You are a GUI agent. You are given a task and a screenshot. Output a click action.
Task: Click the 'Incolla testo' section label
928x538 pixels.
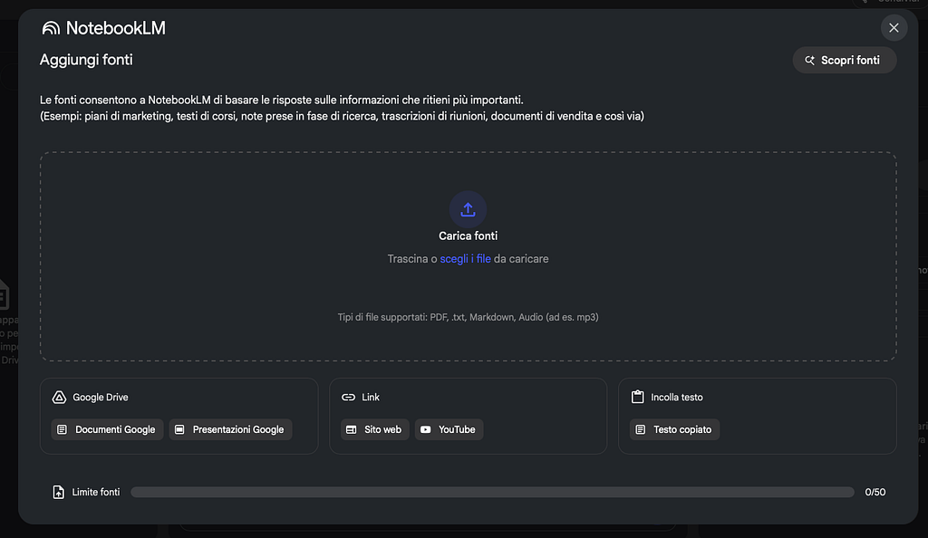click(x=676, y=398)
